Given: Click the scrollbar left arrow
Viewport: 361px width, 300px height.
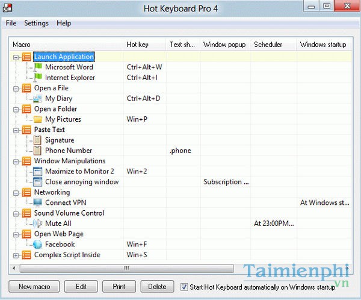Looking at the screenshot, I should point(14,268).
